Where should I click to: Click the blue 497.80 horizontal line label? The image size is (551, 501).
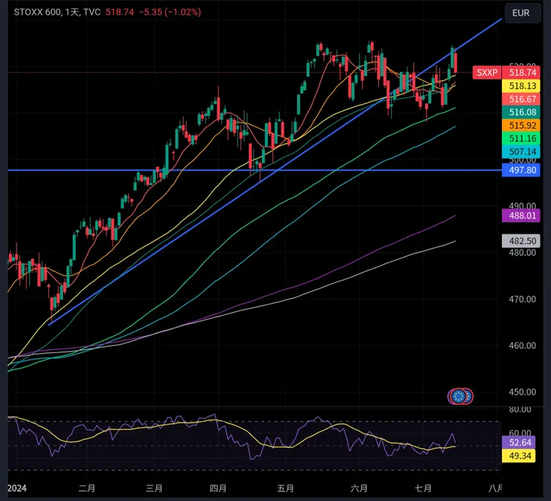click(520, 170)
